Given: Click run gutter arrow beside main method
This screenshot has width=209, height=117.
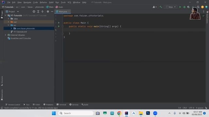Looking at the screenshot, I should tap(59, 26).
